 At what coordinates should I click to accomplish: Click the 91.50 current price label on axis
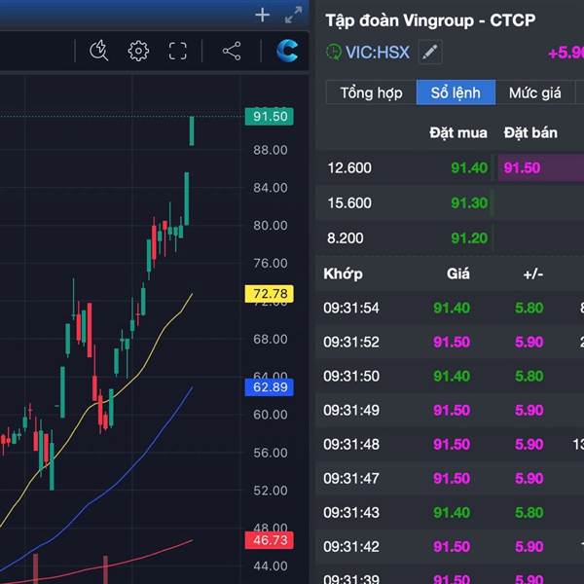tap(270, 116)
